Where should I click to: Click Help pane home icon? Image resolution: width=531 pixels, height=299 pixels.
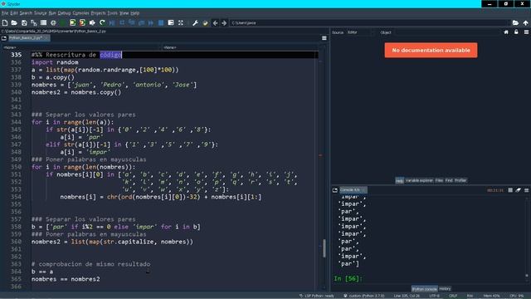tap(506, 32)
